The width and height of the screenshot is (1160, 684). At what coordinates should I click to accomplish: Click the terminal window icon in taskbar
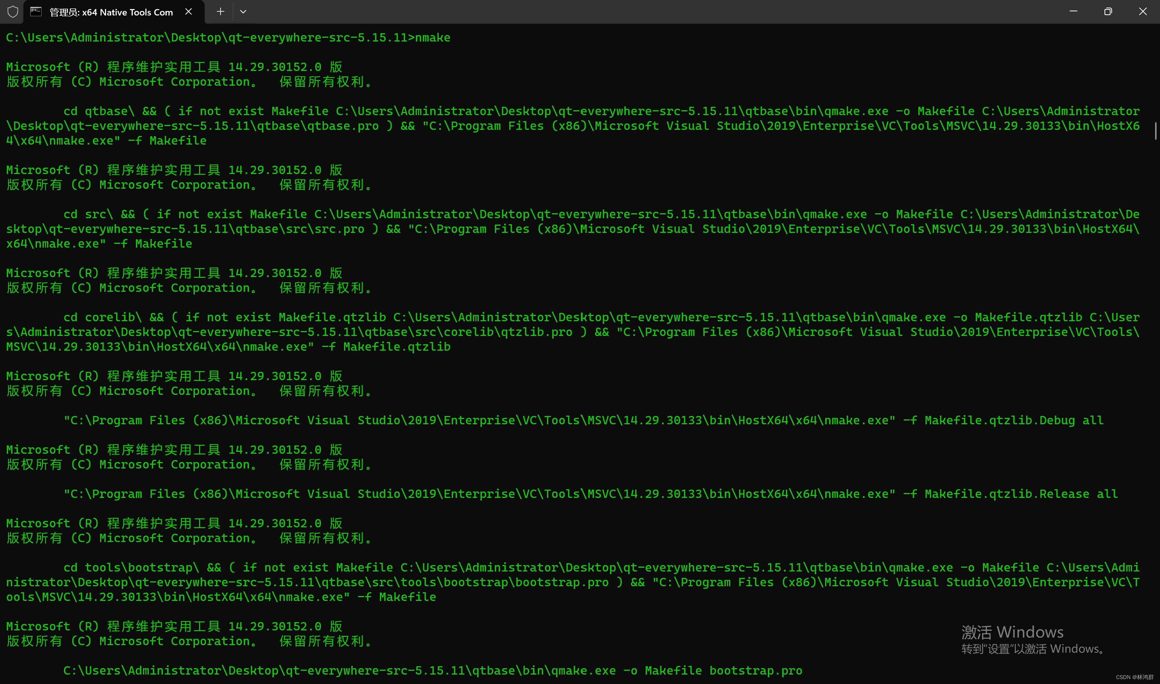(x=35, y=11)
